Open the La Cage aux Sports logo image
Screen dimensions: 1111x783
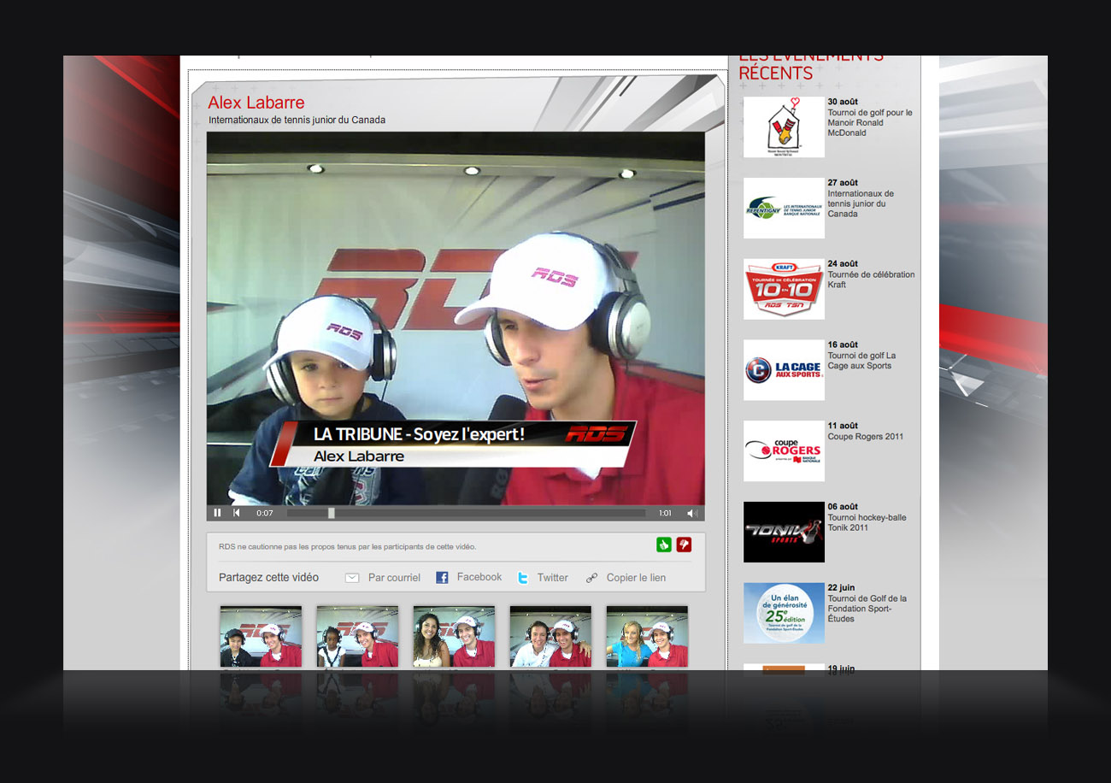click(x=784, y=370)
